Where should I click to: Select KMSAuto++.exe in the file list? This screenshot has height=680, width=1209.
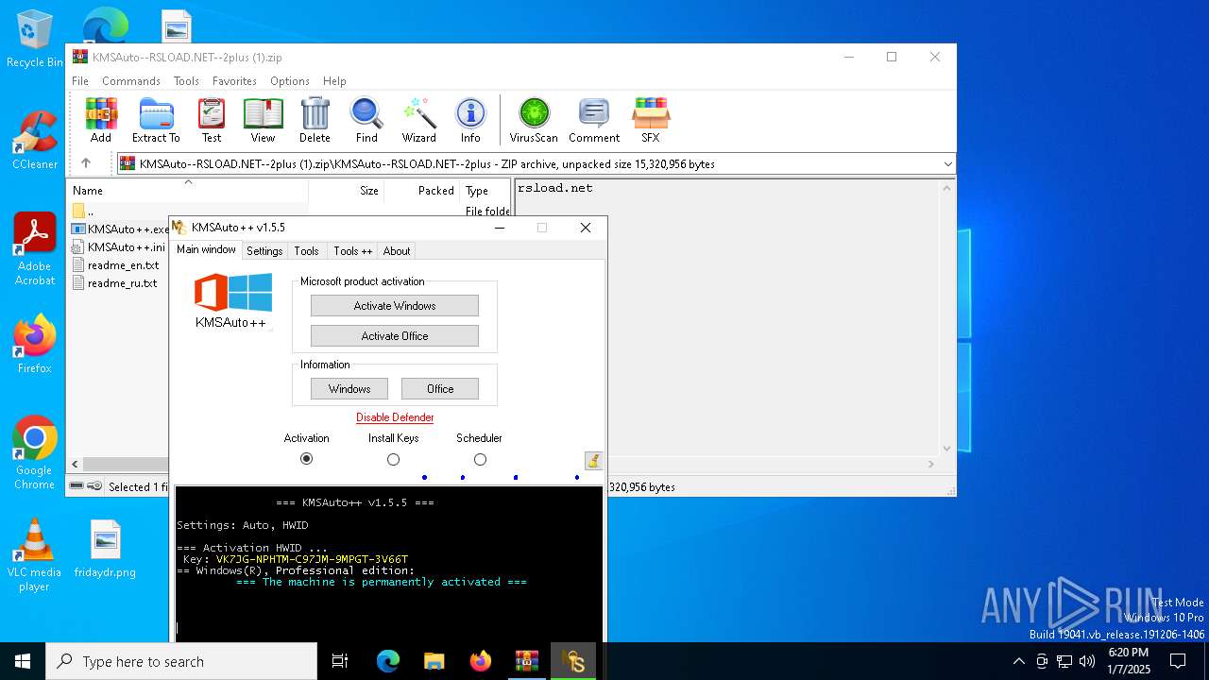point(121,229)
